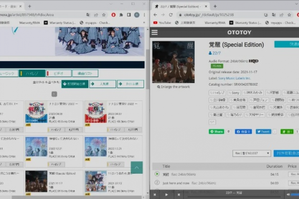This screenshot has width=299, height=199.
Task: Click red Opera-style extension icon in mora window
Action: coord(113,15)
